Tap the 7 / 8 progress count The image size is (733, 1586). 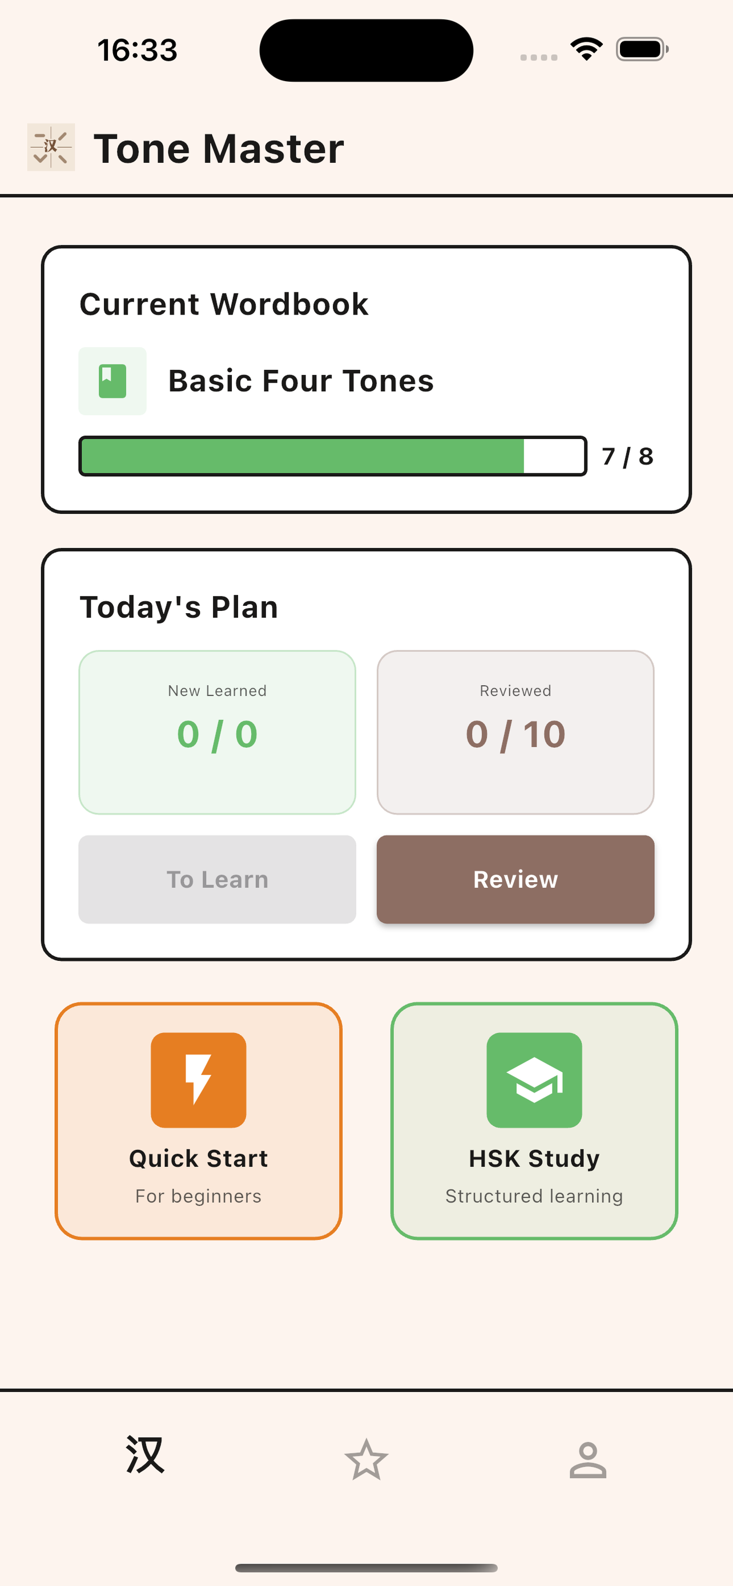[627, 457]
